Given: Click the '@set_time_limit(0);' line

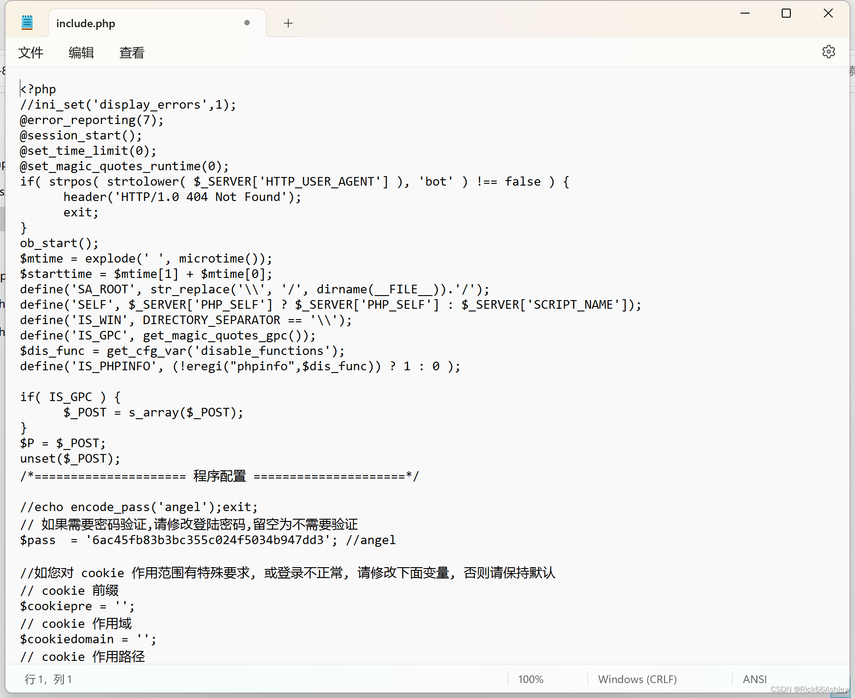Looking at the screenshot, I should coord(88,151).
